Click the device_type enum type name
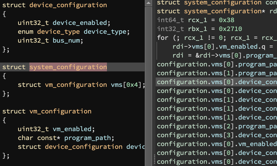Viewport: 277px width, 166px height. tap(58, 32)
